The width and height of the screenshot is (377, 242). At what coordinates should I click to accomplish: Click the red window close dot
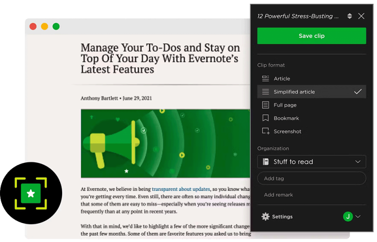(x=33, y=26)
